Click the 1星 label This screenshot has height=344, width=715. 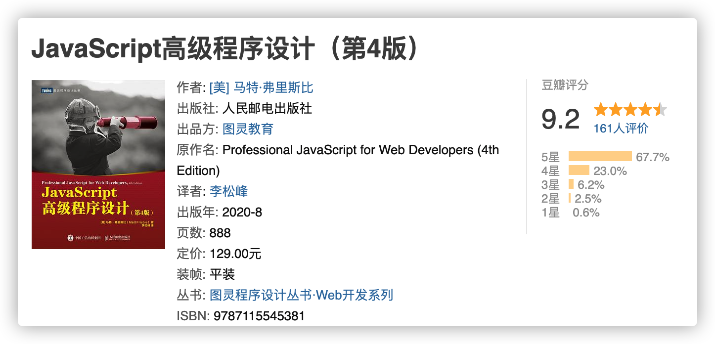coord(551,213)
